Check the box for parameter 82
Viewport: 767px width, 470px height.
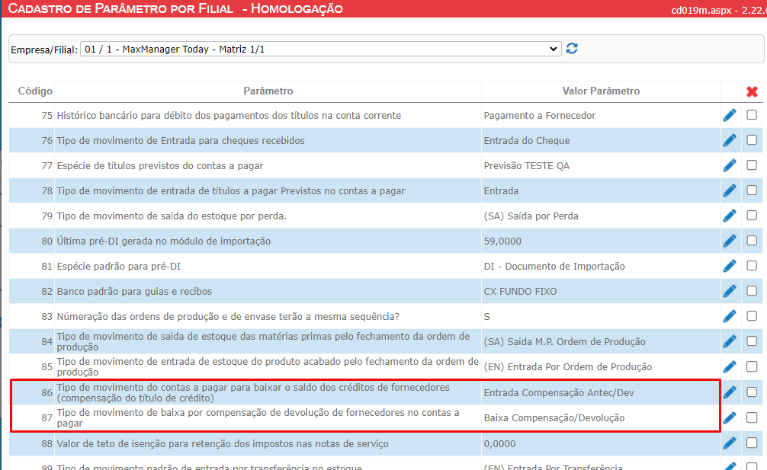point(752,291)
